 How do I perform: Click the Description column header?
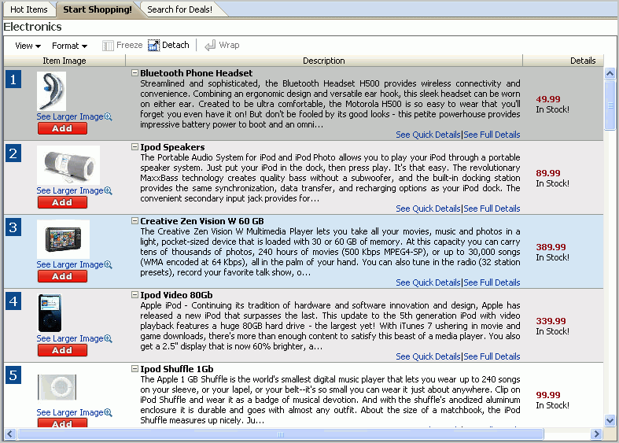[324, 61]
